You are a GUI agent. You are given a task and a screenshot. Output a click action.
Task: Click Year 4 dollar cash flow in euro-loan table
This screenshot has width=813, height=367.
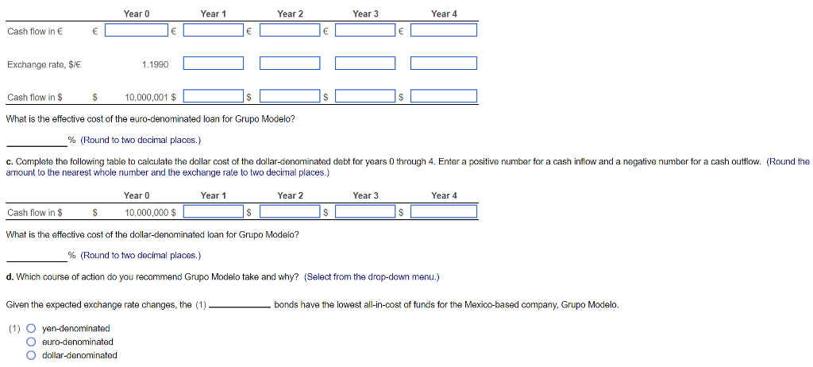pyautogui.click(x=443, y=97)
